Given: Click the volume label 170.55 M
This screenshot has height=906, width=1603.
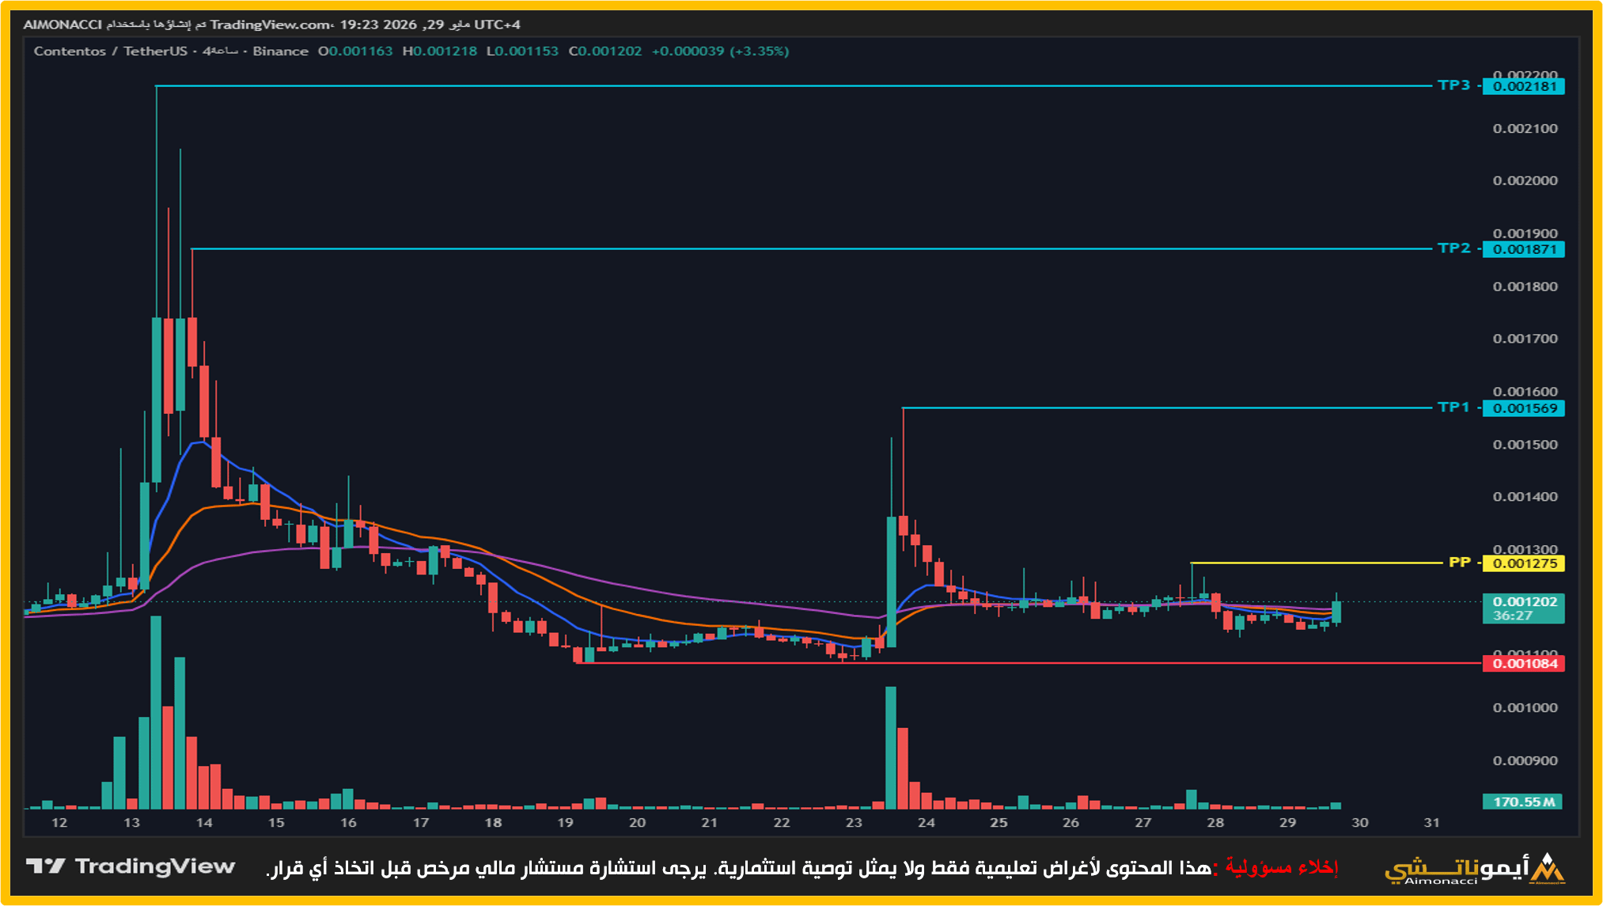Looking at the screenshot, I should coord(1523,802).
